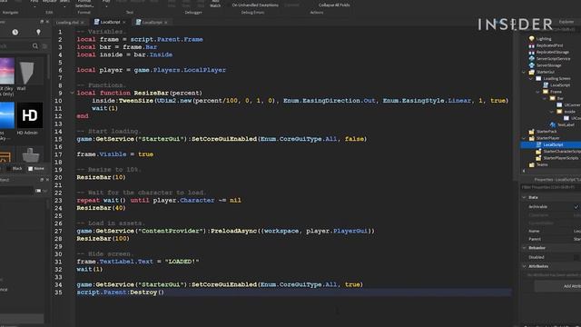The image size is (581, 327).
Task: Click the Lighting bulb icon in Explorer
Action: pos(532,38)
